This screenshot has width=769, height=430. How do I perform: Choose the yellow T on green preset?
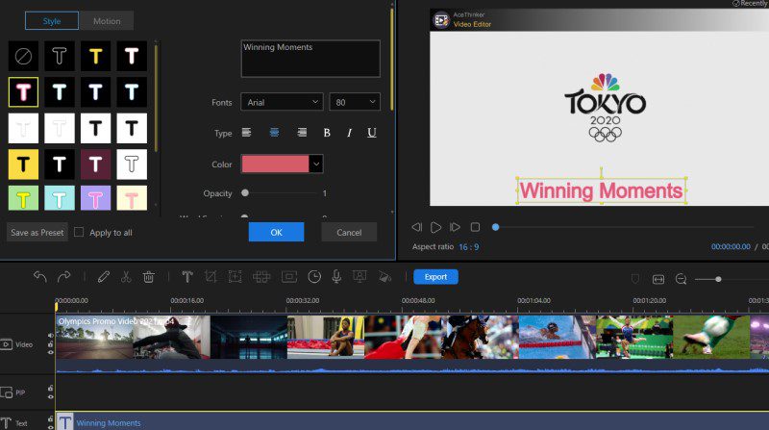click(x=23, y=198)
